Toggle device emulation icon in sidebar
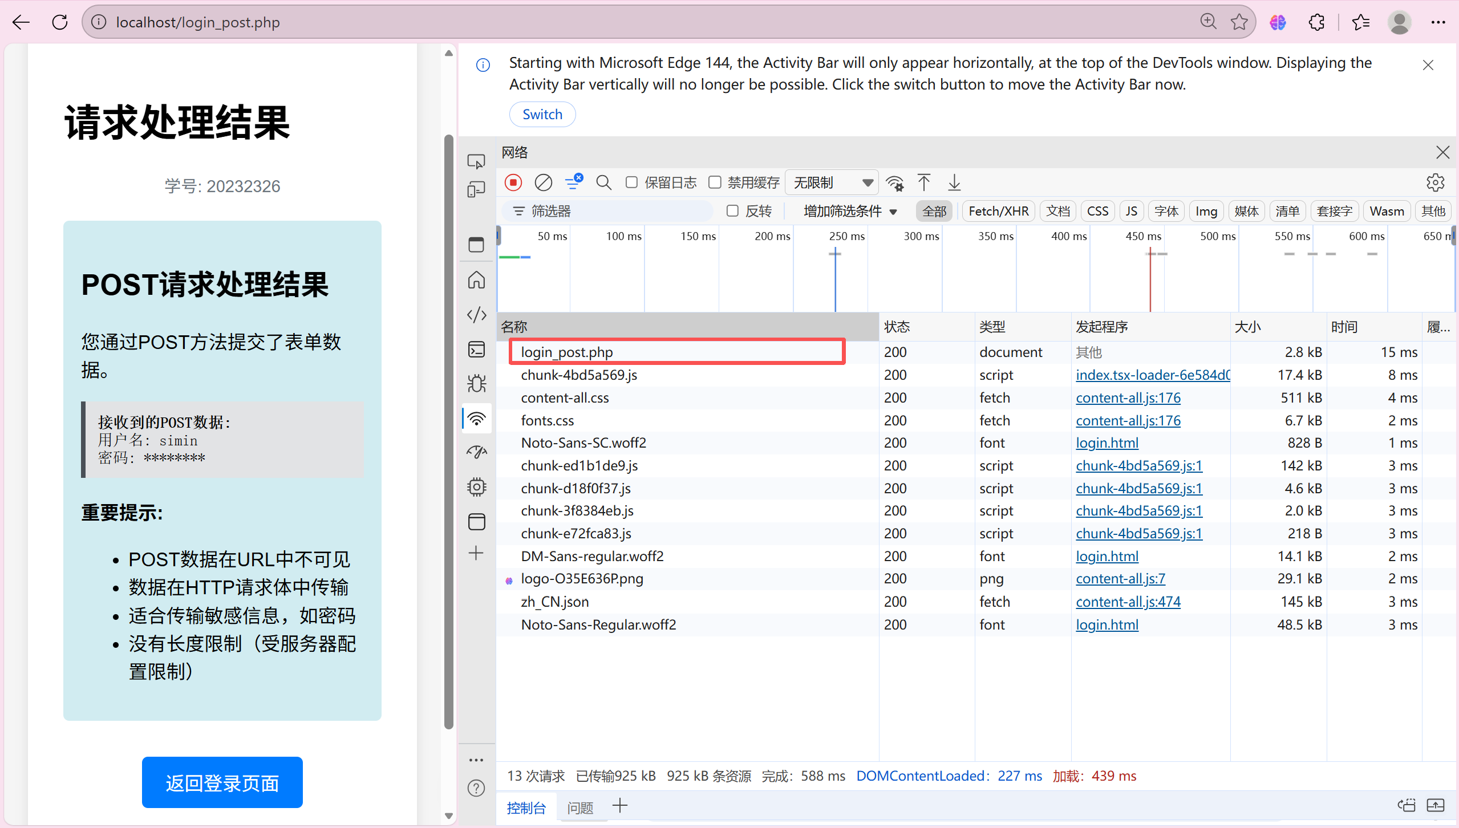The width and height of the screenshot is (1459, 828). (476, 189)
